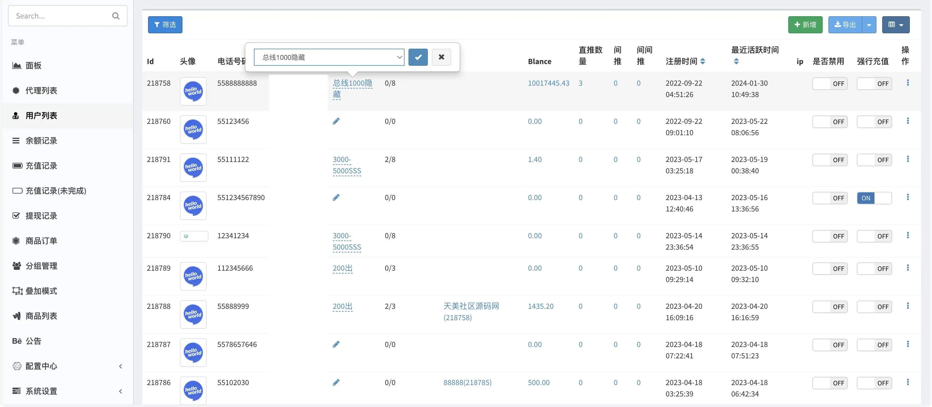Cancel inline edit with X button
Screen dimensions: 932x407
point(442,57)
